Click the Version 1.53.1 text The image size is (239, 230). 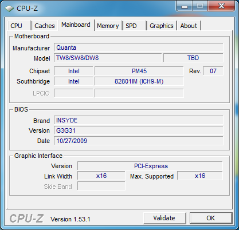tap(70, 219)
